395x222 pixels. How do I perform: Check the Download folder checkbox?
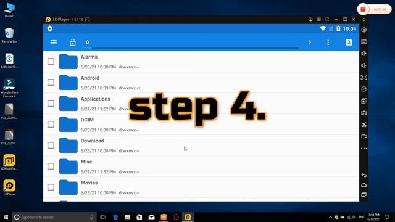click(51, 146)
